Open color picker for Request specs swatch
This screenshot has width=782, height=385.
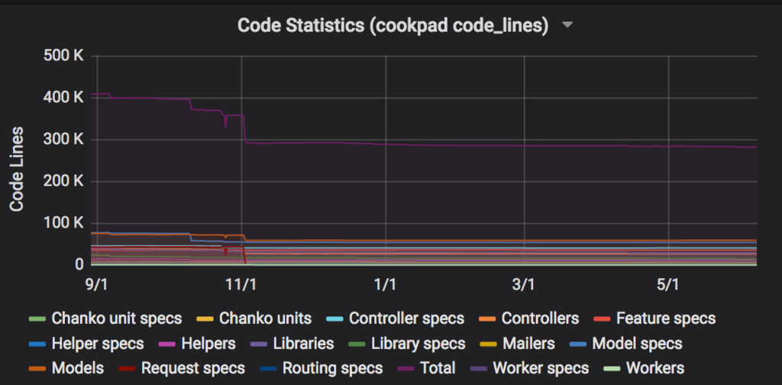click(128, 369)
